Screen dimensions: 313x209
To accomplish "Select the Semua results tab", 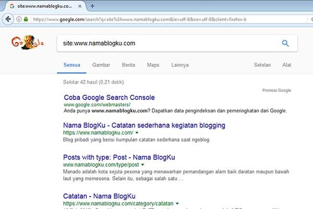I will [71, 65].
